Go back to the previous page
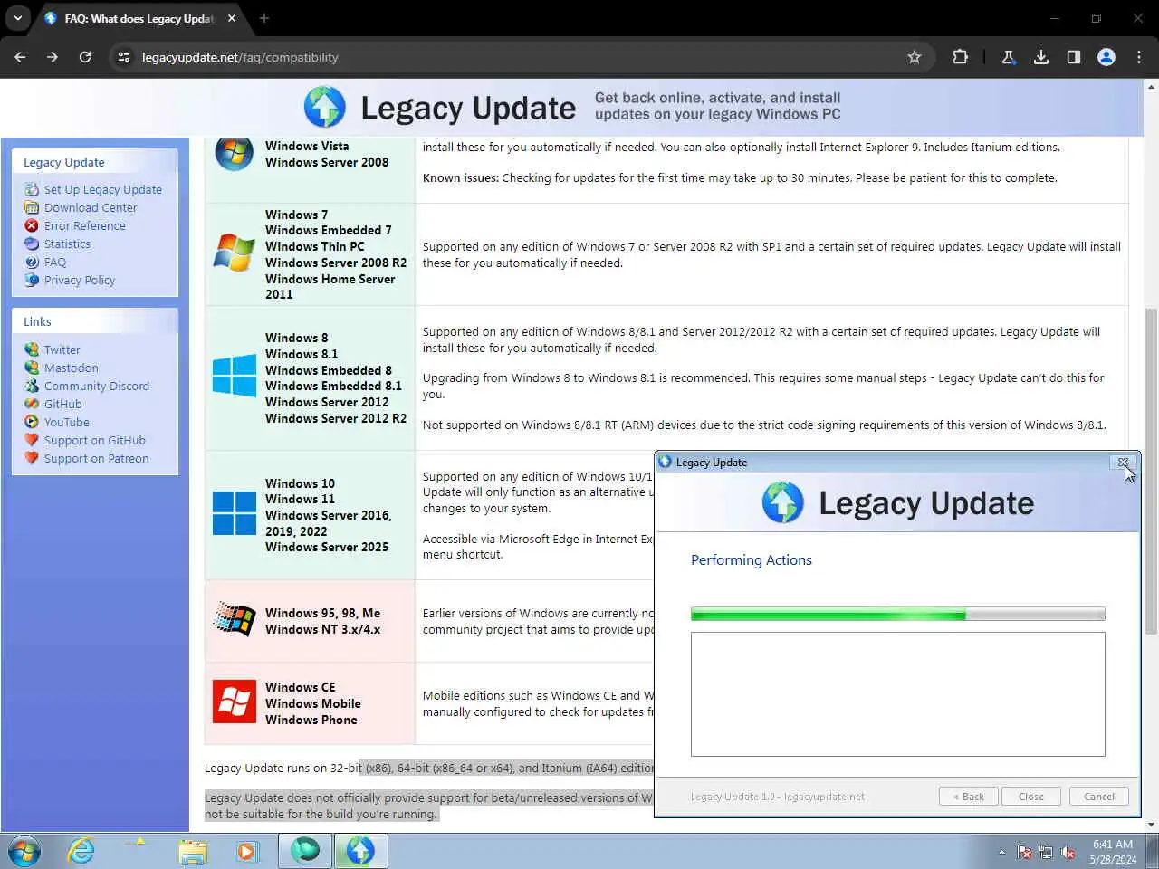Screen dimensions: 1159x869 click(20, 57)
